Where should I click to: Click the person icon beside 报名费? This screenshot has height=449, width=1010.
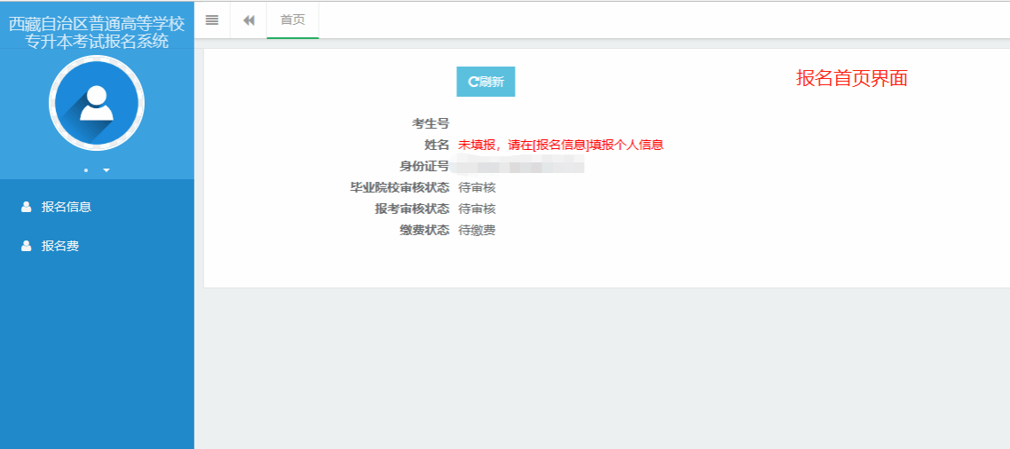(x=26, y=246)
